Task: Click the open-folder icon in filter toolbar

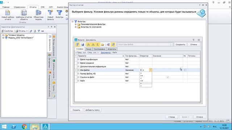Action: [103, 44]
